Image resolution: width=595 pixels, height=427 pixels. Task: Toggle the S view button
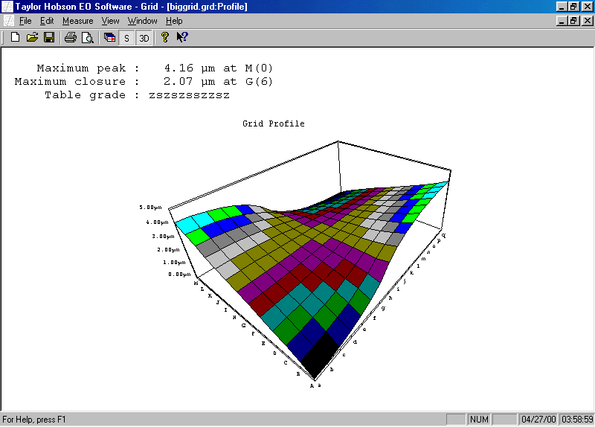click(126, 37)
